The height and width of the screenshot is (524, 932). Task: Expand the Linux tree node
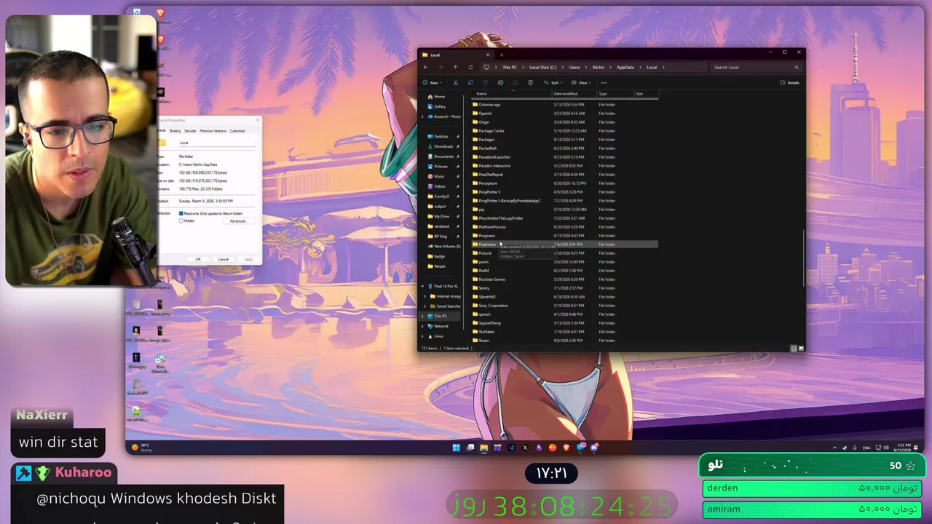(422, 336)
